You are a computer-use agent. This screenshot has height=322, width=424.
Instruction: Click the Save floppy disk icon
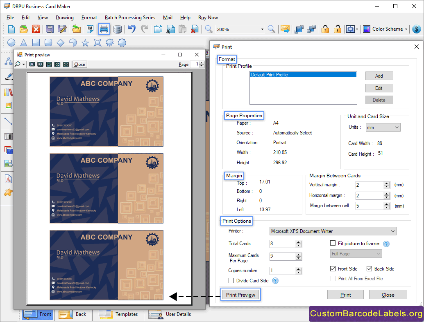tap(50, 29)
